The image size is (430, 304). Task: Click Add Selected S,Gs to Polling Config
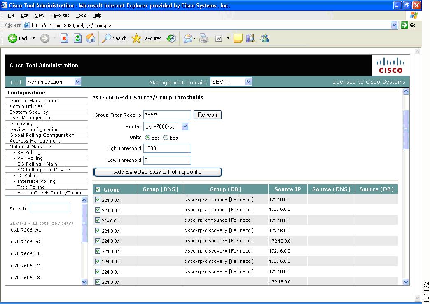point(158,172)
